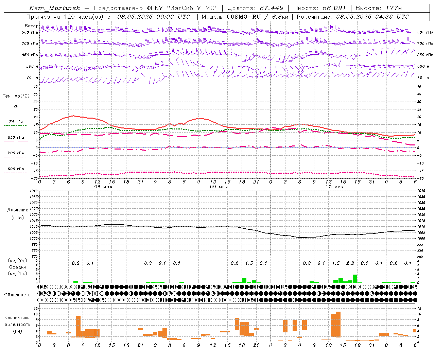The height and width of the screenshot is (348, 435).
Task: Click the Долгота: 87.449 value
Action: (x=256, y=8)
